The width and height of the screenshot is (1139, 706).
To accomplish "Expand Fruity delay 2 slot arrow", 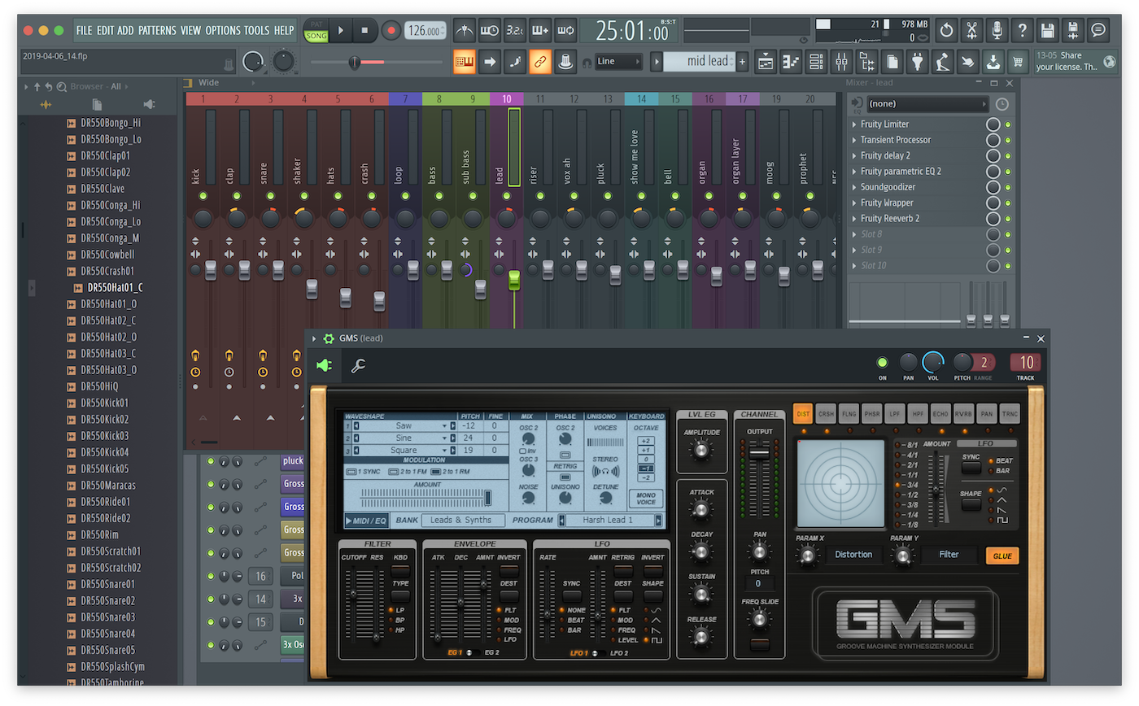I will (x=854, y=155).
